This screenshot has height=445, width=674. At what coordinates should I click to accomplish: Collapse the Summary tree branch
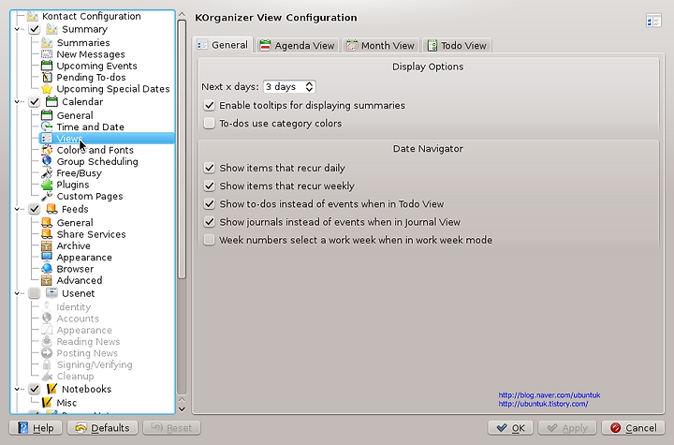tap(17, 29)
